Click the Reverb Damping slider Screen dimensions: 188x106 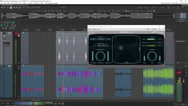coord(160,56)
